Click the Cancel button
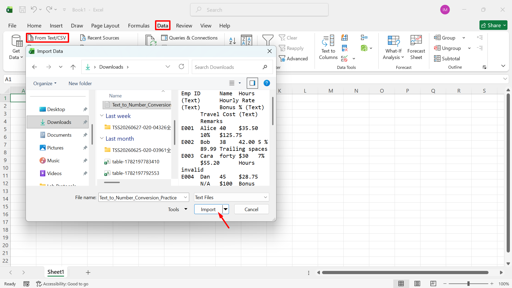Screen dimensions: 512x288 click(x=251, y=209)
